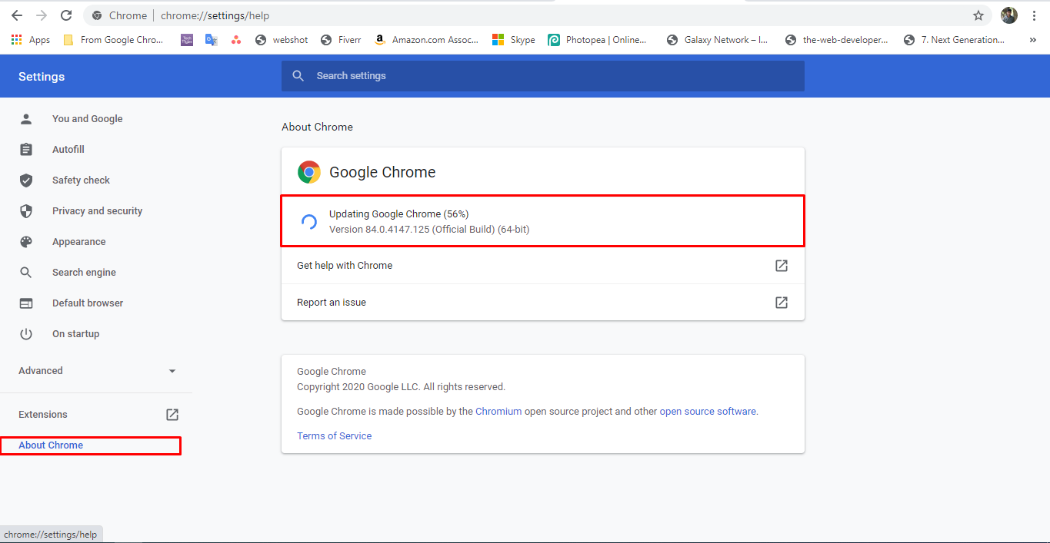Follow the Chromium project link
This screenshot has width=1050, height=543.
point(498,412)
